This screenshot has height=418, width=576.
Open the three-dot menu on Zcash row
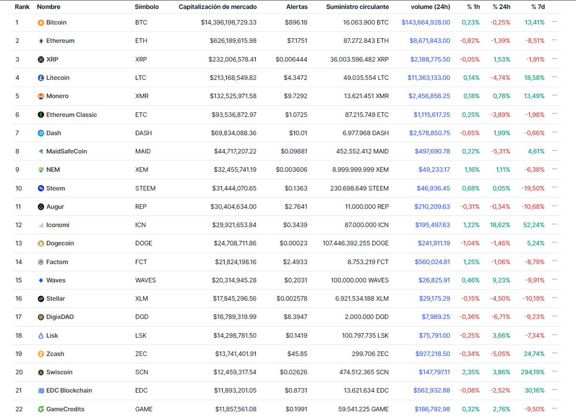click(555, 353)
